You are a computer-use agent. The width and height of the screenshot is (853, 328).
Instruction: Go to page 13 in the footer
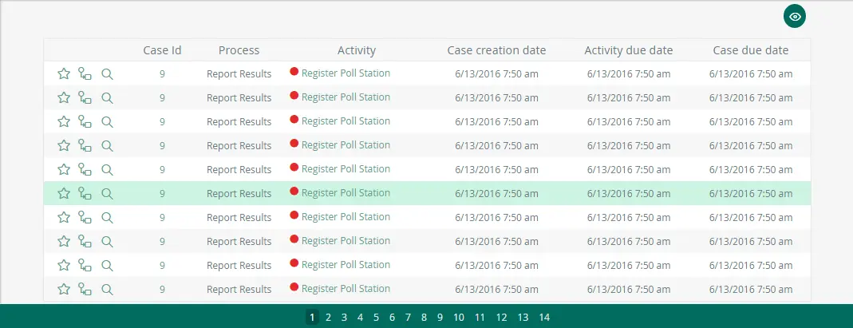523,317
